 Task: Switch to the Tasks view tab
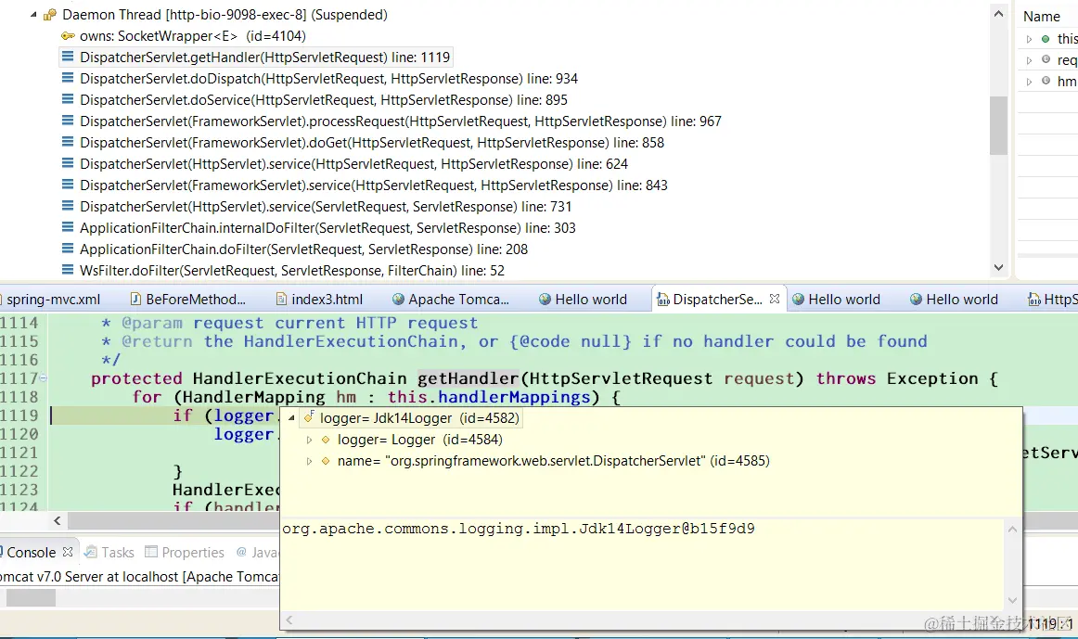tap(109, 553)
